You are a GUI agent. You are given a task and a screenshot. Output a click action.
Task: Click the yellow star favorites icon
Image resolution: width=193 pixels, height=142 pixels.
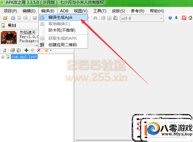pyautogui.click(x=46, y=50)
